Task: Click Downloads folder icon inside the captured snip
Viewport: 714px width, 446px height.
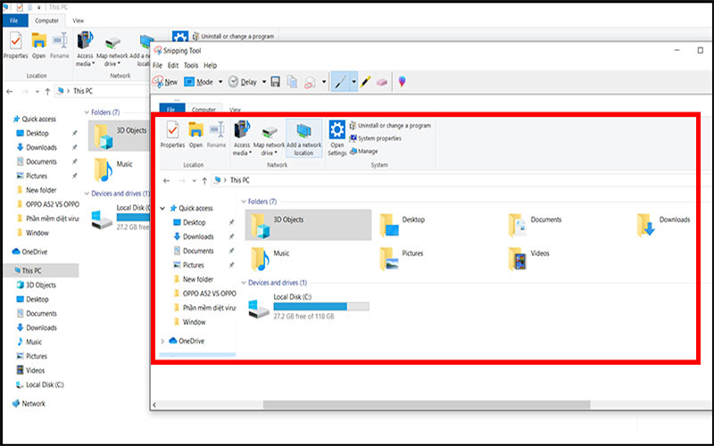Action: pos(645,225)
